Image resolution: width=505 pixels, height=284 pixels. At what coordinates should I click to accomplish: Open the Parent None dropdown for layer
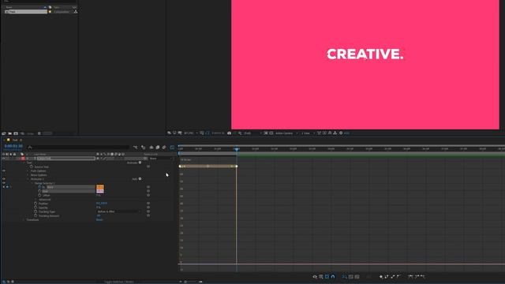pyautogui.click(x=161, y=159)
